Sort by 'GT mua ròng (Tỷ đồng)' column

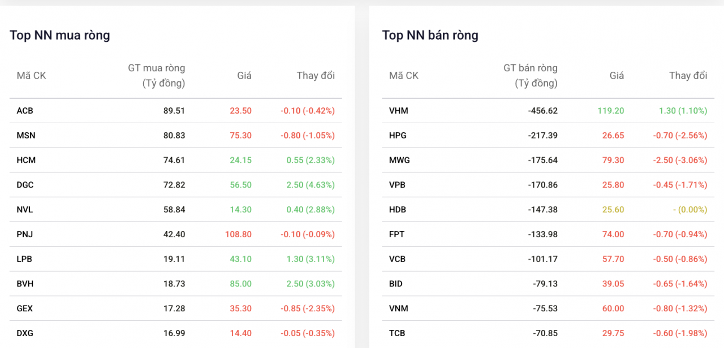pos(156,75)
